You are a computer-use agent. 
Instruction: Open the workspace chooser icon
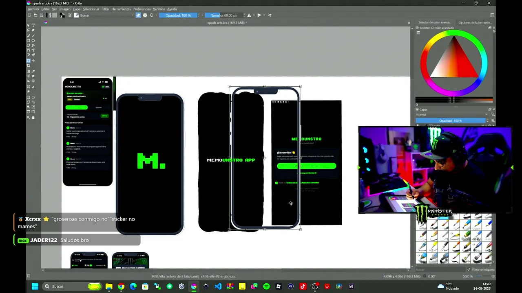(x=492, y=15)
